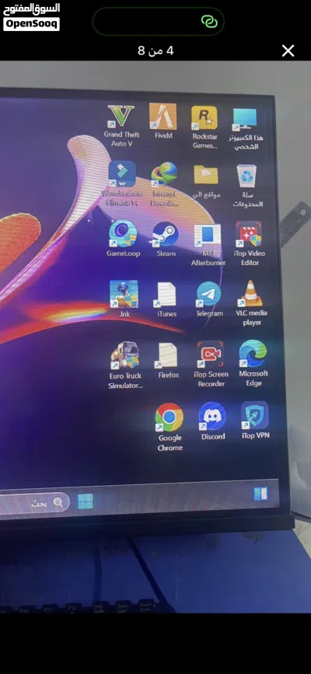311x674 pixels.
Task: Open the Steam desktop shortcut
Action: coord(166,235)
